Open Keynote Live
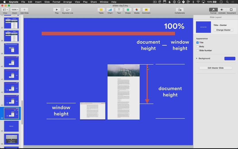The height and width of the screenshot is (149, 238). pos(68,9)
